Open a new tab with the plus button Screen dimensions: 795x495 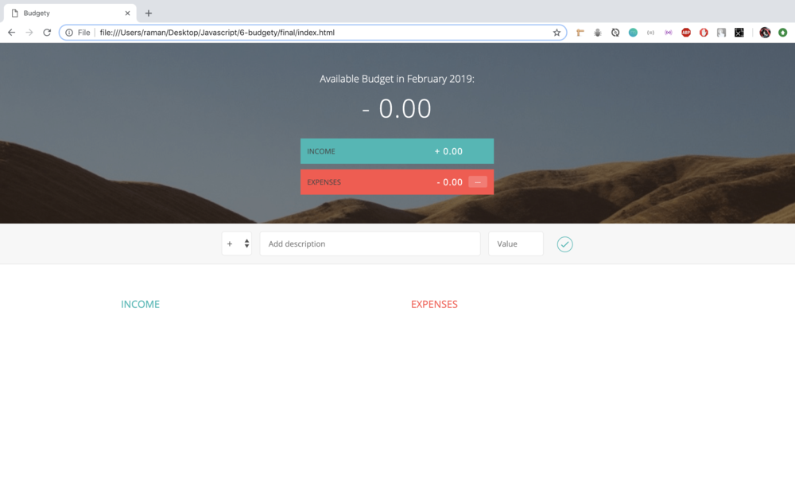point(149,13)
